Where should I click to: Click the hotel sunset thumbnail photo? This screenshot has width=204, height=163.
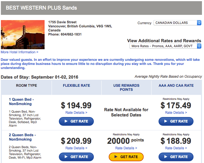[x=23, y=35]
